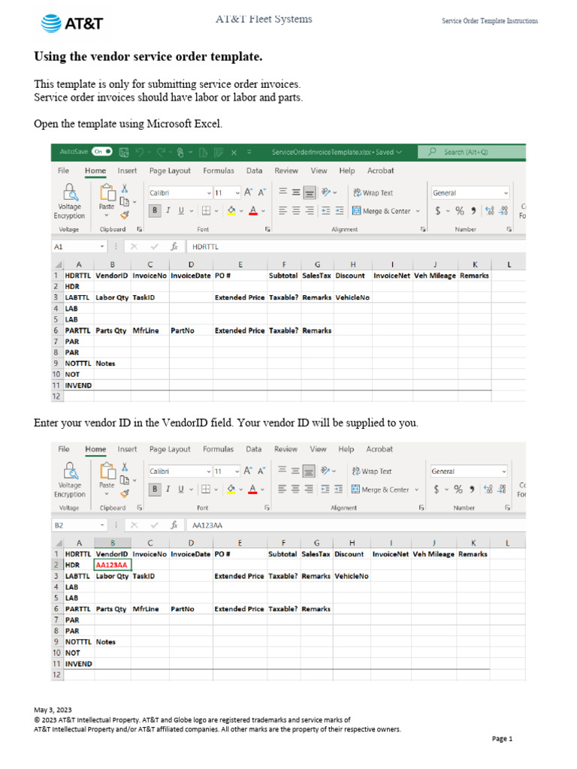Open Font Color dropdown arrow in first screenshot
The height and width of the screenshot is (769, 577).
tap(263, 211)
